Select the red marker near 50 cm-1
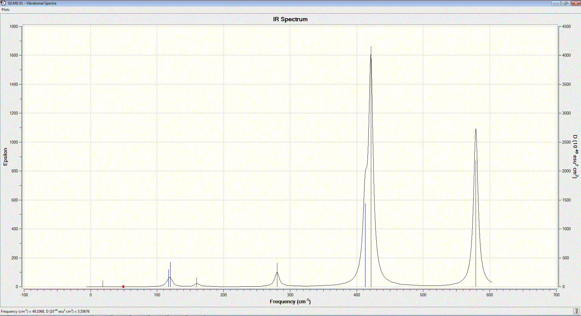Screen dimensions: 581x316 coord(123,286)
